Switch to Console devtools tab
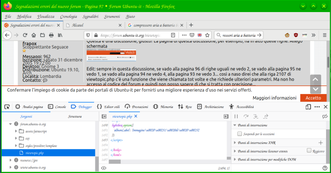331x173 pixels. pos(57,107)
